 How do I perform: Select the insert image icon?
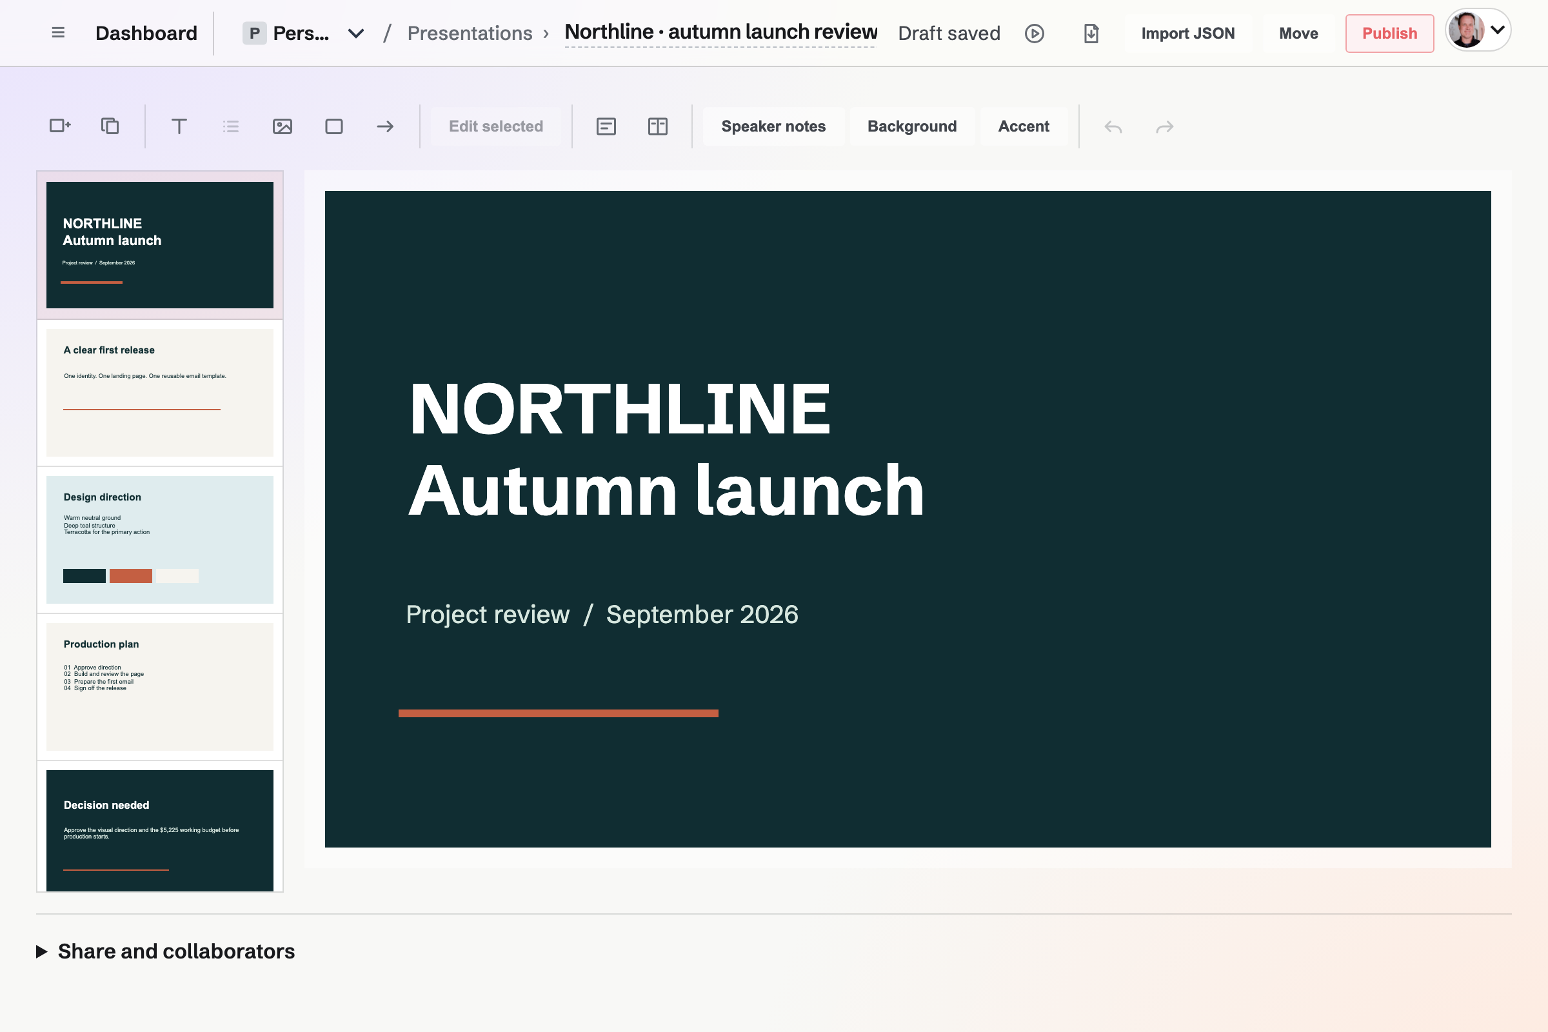[x=283, y=126]
